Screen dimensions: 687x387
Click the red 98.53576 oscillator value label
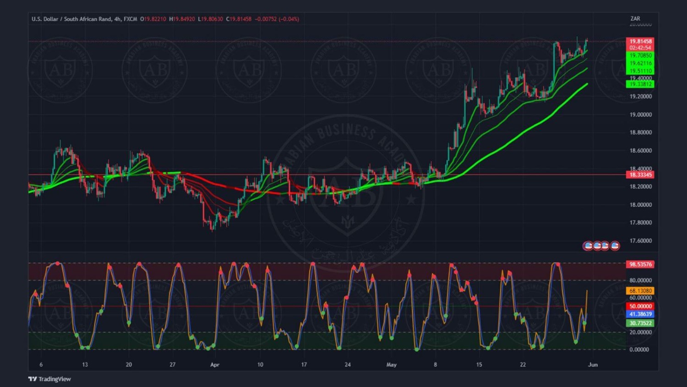click(x=640, y=264)
